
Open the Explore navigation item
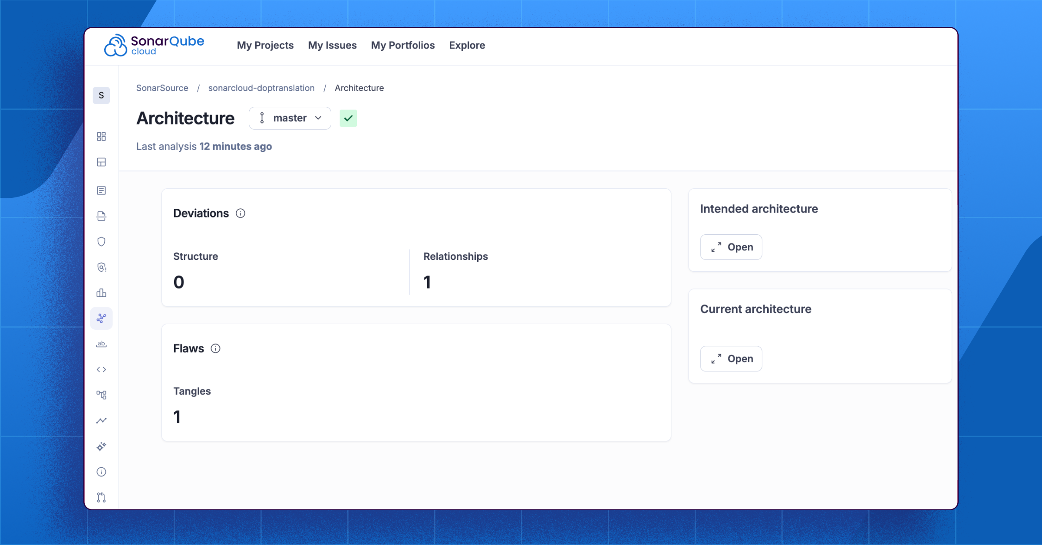click(x=467, y=45)
